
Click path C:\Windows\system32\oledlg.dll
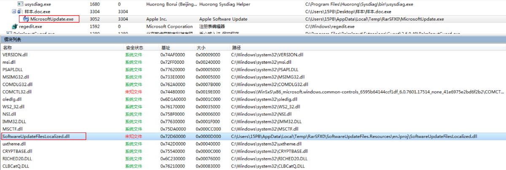[264, 99]
